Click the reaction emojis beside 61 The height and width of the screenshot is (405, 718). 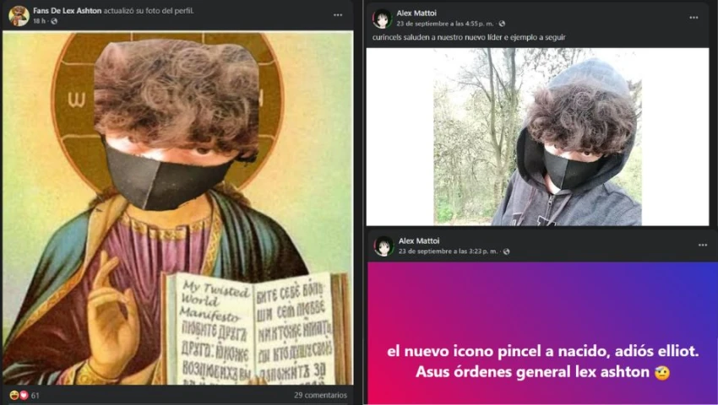coord(19,395)
